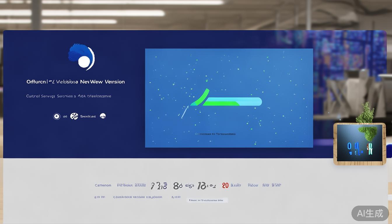Screen dimensions: 392x224
Task: Click the large '18' number in the footer
Action: (x=202, y=186)
